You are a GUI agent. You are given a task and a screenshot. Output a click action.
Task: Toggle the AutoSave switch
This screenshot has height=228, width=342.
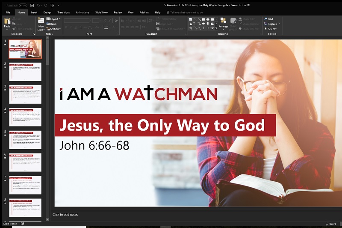pos(23,6)
